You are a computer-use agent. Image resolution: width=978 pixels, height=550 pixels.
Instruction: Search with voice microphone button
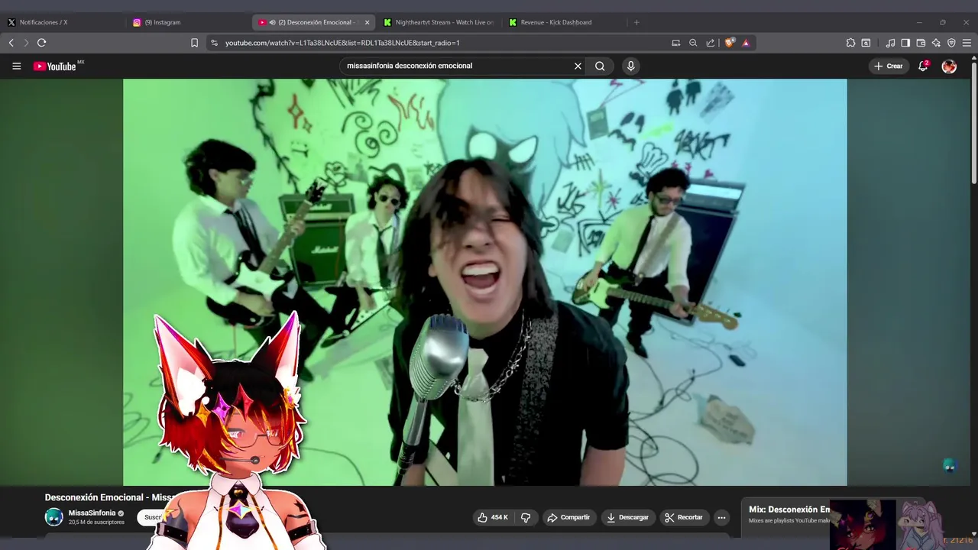click(x=630, y=66)
